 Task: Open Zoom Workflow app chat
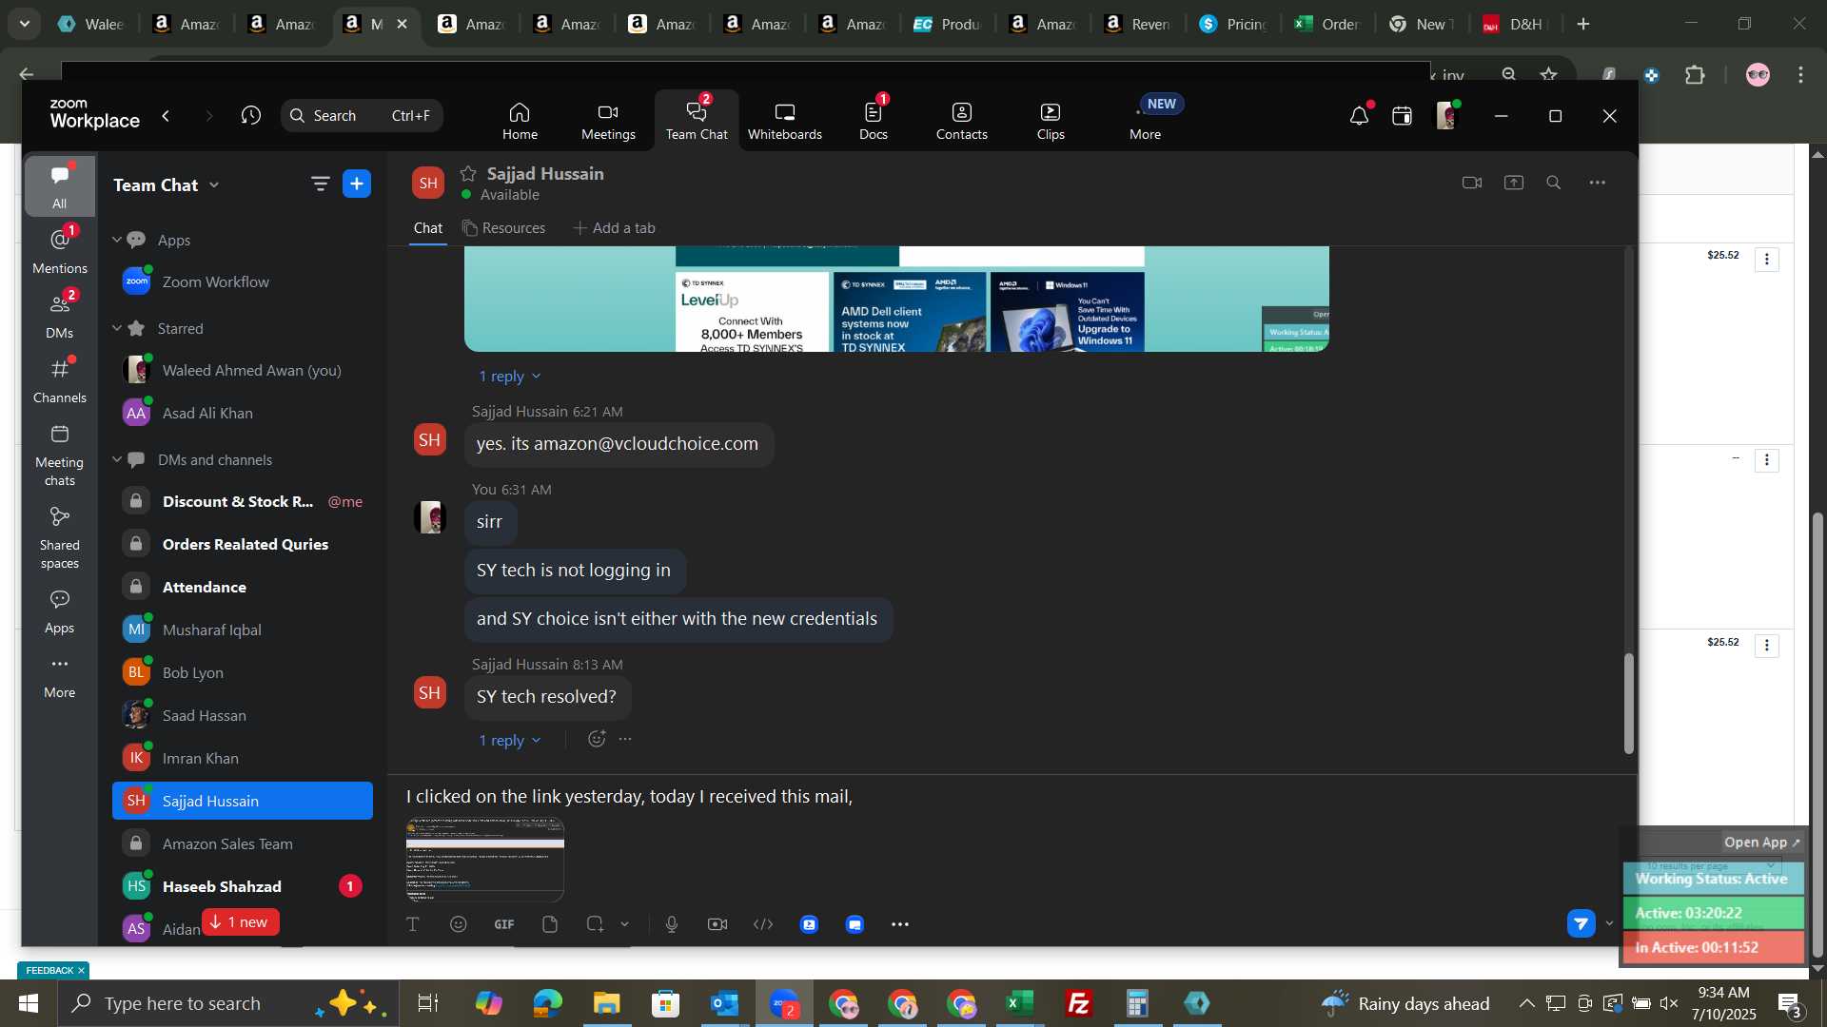coord(243,282)
